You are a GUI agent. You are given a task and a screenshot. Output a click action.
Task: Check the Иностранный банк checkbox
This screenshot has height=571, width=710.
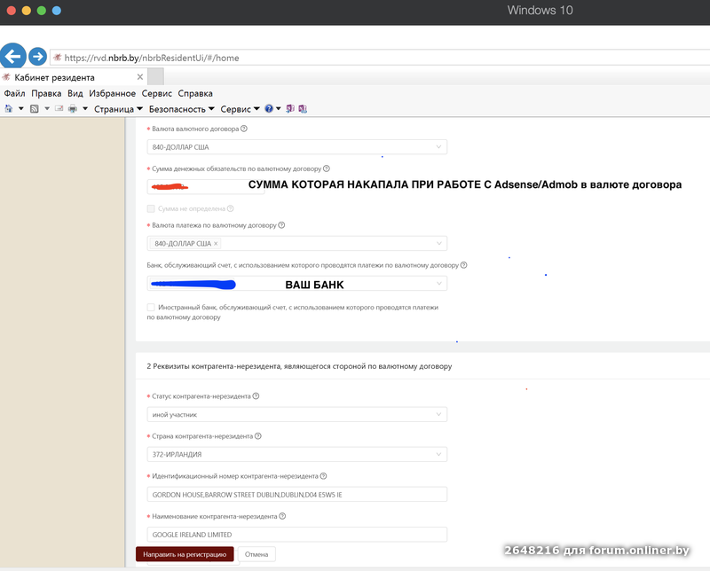click(152, 308)
